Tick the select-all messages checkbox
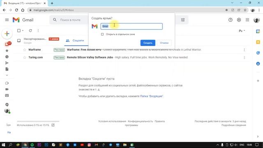Image resolution: width=263 pixels, height=148 pixels. pyautogui.click(x=19, y=30)
